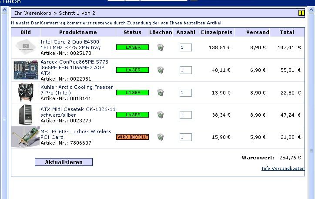The height and width of the screenshot is (199, 315).
Task: Click article number 0018141
Action: (x=80, y=98)
